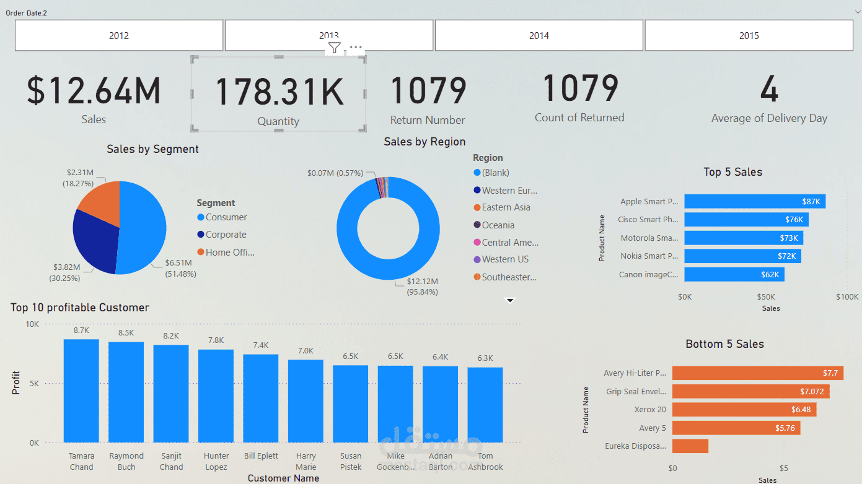The height and width of the screenshot is (484, 862).
Task: Select year 2015 in the slicer
Action: click(748, 35)
